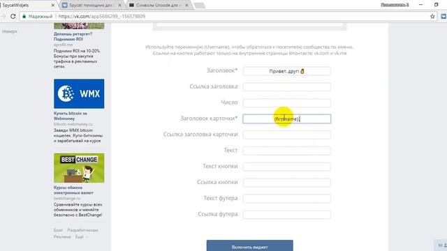Close the SpycatWidjets tab

(x=53, y=5)
